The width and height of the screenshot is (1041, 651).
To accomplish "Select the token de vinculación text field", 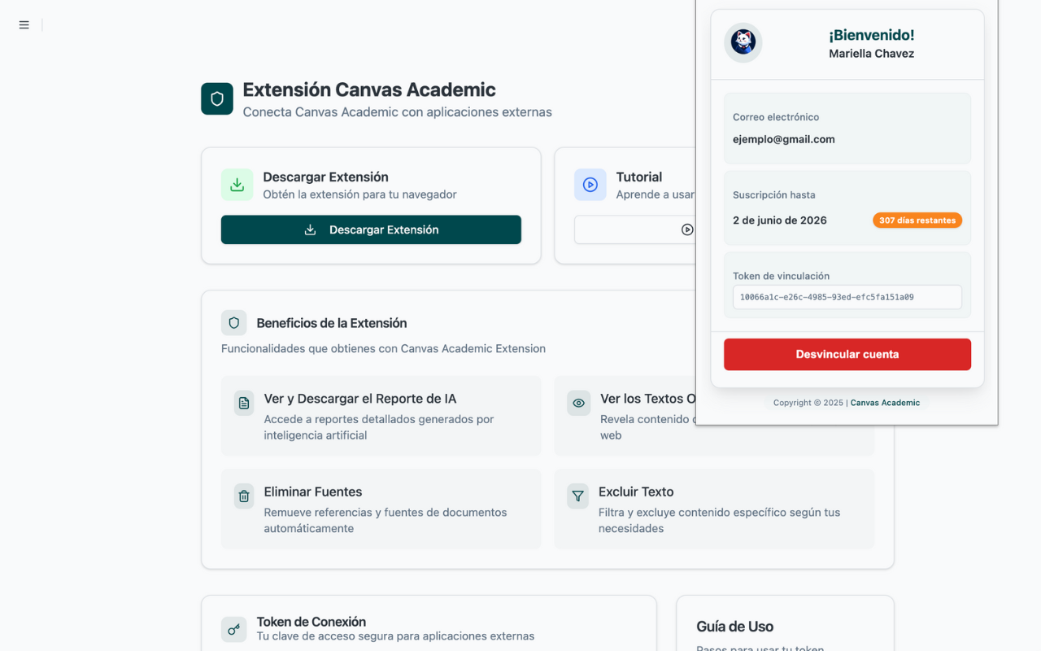I will [x=847, y=297].
